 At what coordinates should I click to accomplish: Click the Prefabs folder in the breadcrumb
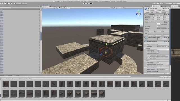click(21, 79)
